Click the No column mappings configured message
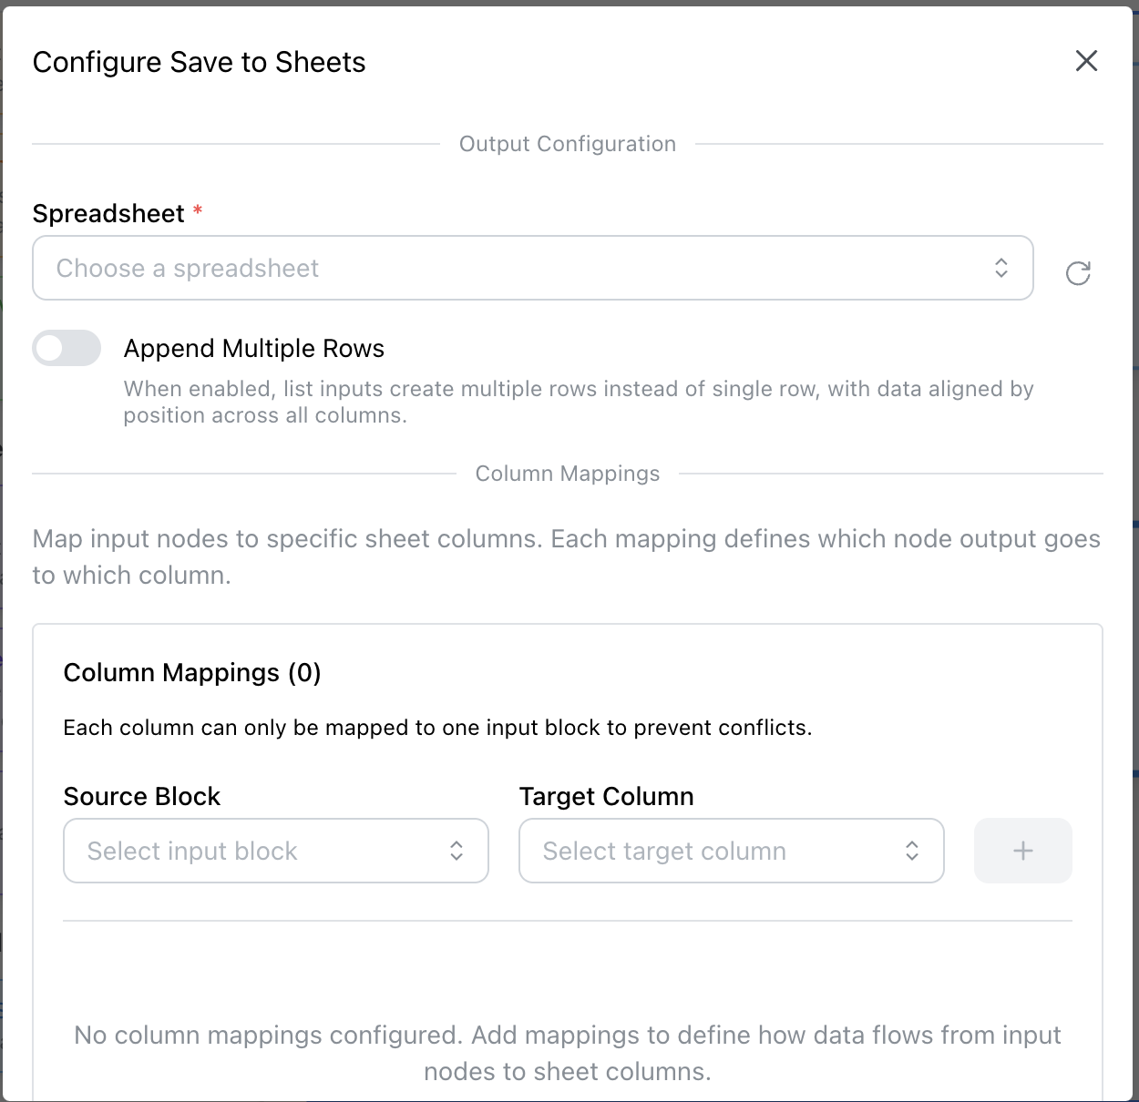The width and height of the screenshot is (1139, 1102). (x=568, y=1053)
